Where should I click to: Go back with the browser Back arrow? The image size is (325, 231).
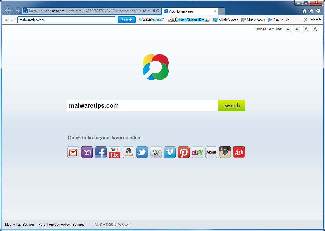[x=8, y=10]
